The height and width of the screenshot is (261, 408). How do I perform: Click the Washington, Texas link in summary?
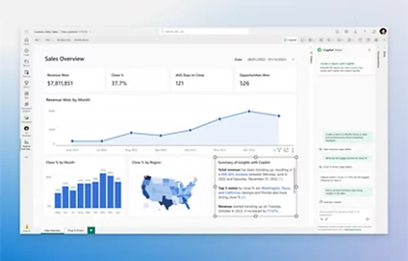click(x=276, y=188)
